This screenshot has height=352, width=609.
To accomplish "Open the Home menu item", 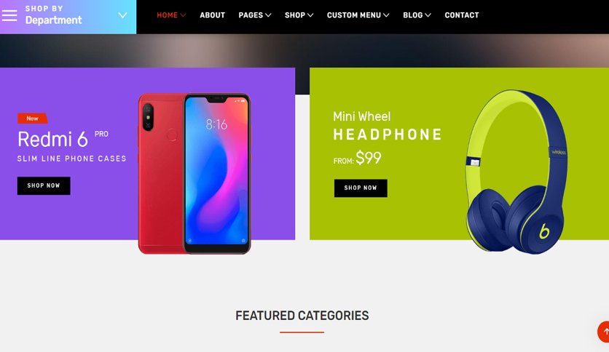I will click(167, 15).
